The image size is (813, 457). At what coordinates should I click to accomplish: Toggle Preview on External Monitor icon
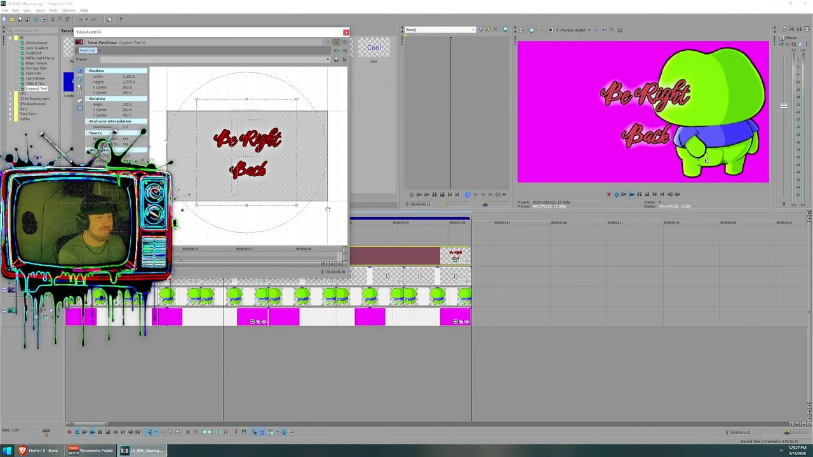pos(532,30)
